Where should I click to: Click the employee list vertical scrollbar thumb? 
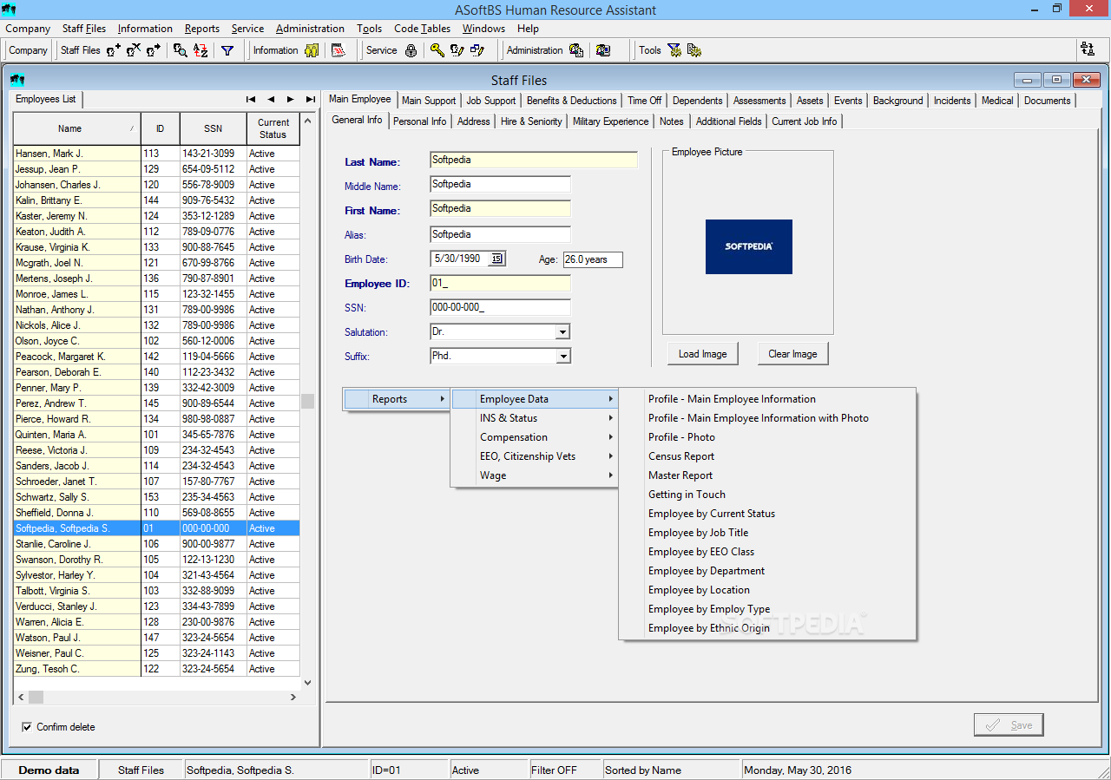pos(307,401)
